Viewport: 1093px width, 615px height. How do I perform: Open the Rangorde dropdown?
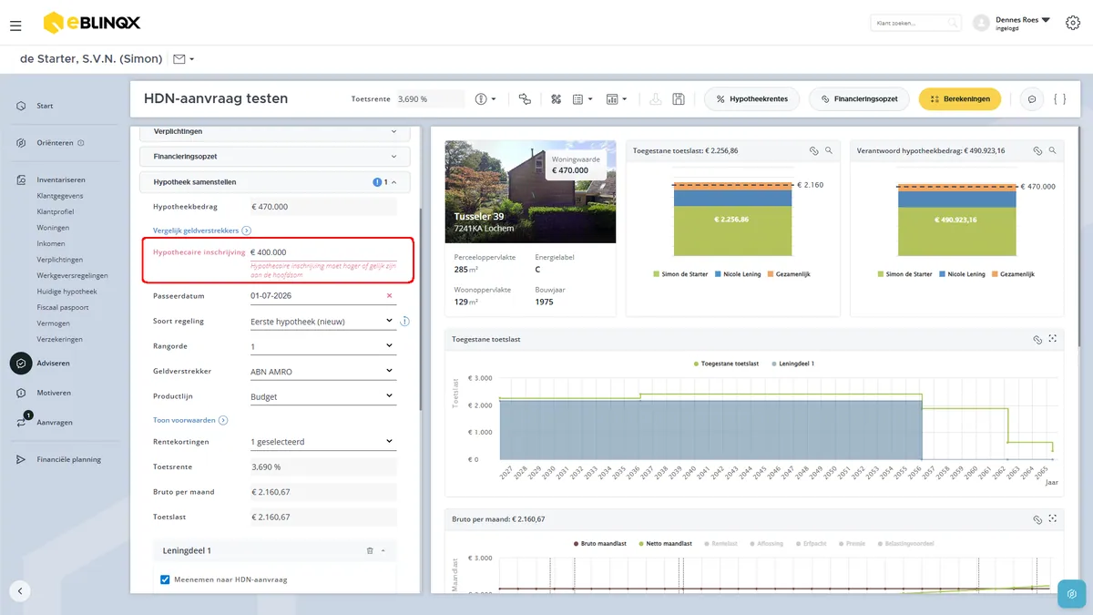(322, 346)
